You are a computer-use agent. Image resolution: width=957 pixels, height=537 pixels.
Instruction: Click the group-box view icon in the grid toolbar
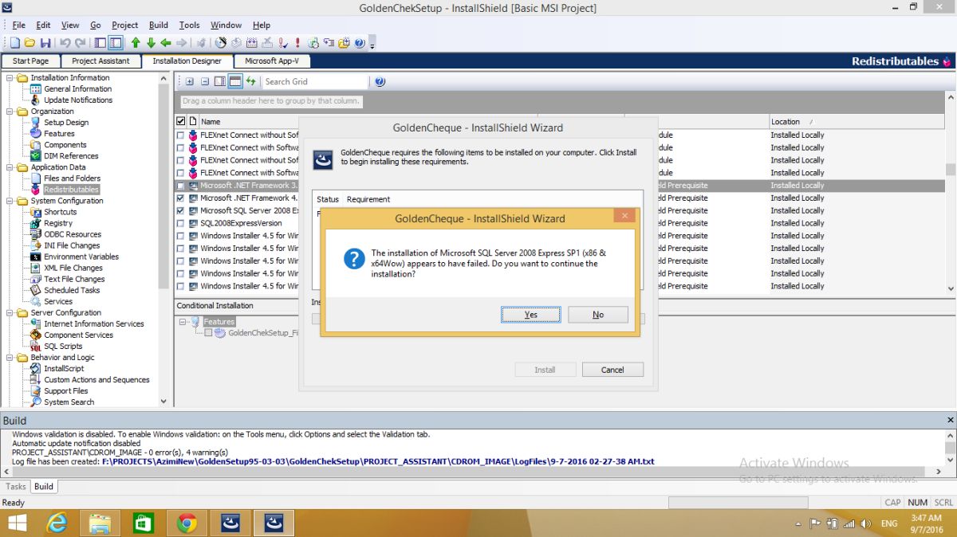(x=235, y=81)
